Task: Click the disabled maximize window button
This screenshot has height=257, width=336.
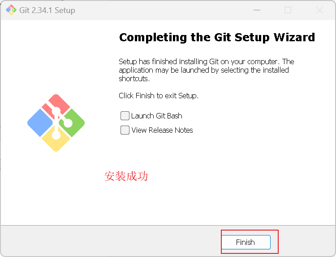Action: (x=288, y=10)
